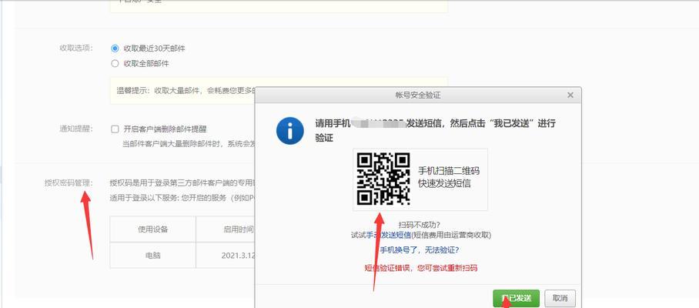The image size is (699, 308).
Task: Click the 收取选项 label
Action: click(x=76, y=49)
